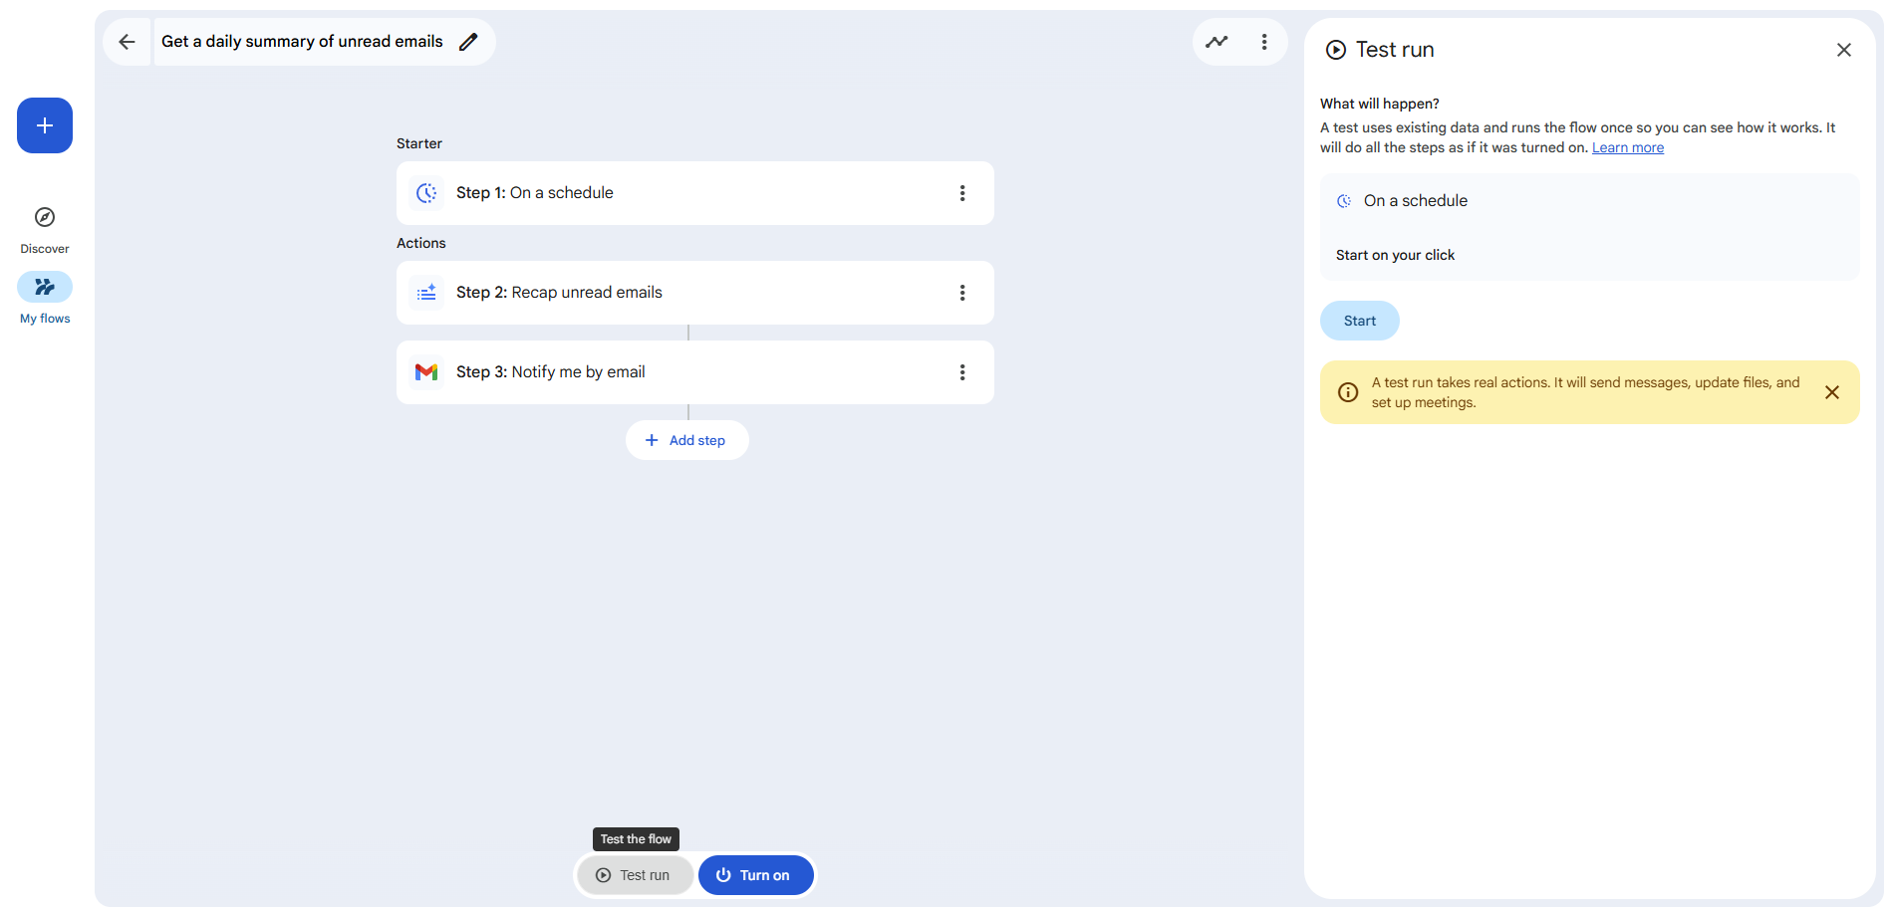This screenshot has height=912, width=1892.
Task: Open the flow's top three-dot overflow menu
Action: point(1264,42)
